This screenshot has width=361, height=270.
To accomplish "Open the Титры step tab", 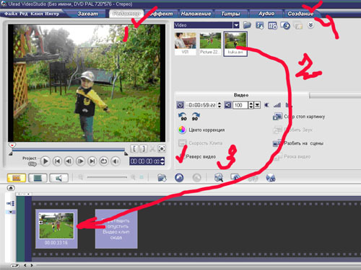I will (230, 14).
